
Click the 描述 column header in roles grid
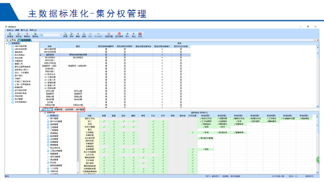click(78, 46)
